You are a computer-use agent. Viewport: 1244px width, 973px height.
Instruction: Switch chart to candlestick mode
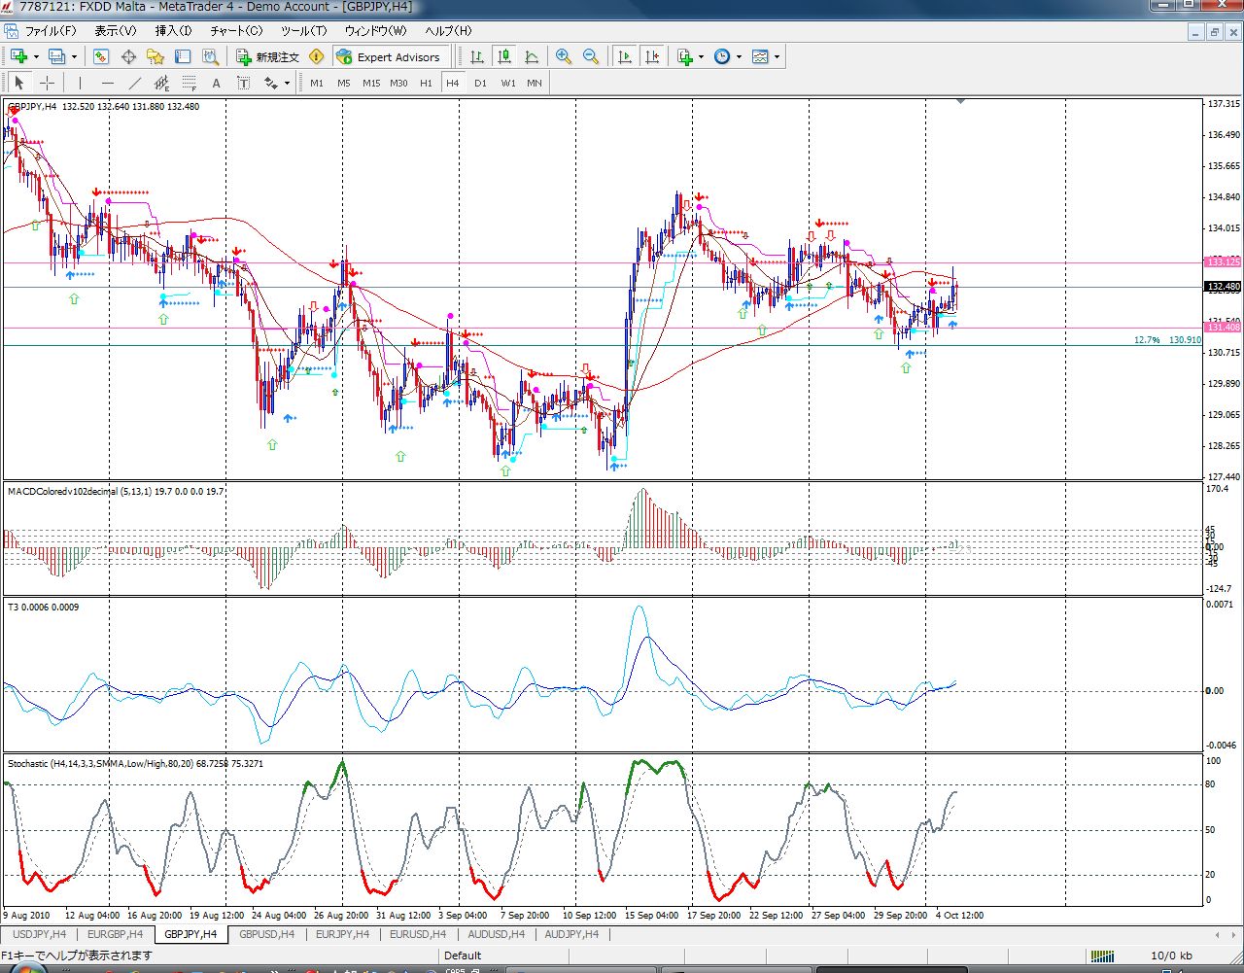(x=503, y=57)
